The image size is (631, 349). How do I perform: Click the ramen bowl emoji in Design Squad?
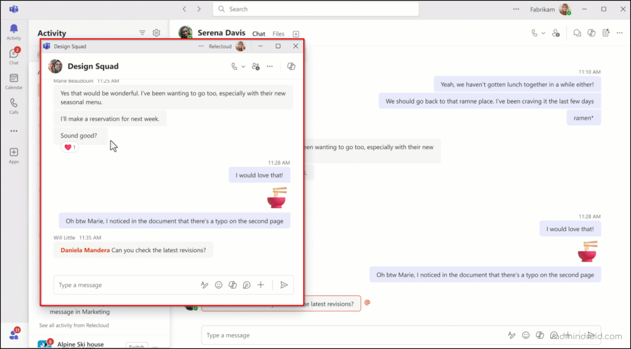[x=277, y=197]
